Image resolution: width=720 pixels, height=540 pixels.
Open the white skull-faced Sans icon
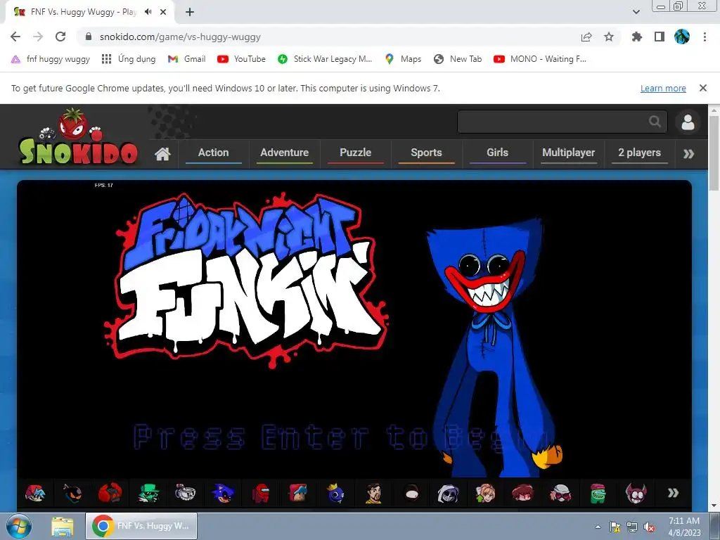[448, 493]
